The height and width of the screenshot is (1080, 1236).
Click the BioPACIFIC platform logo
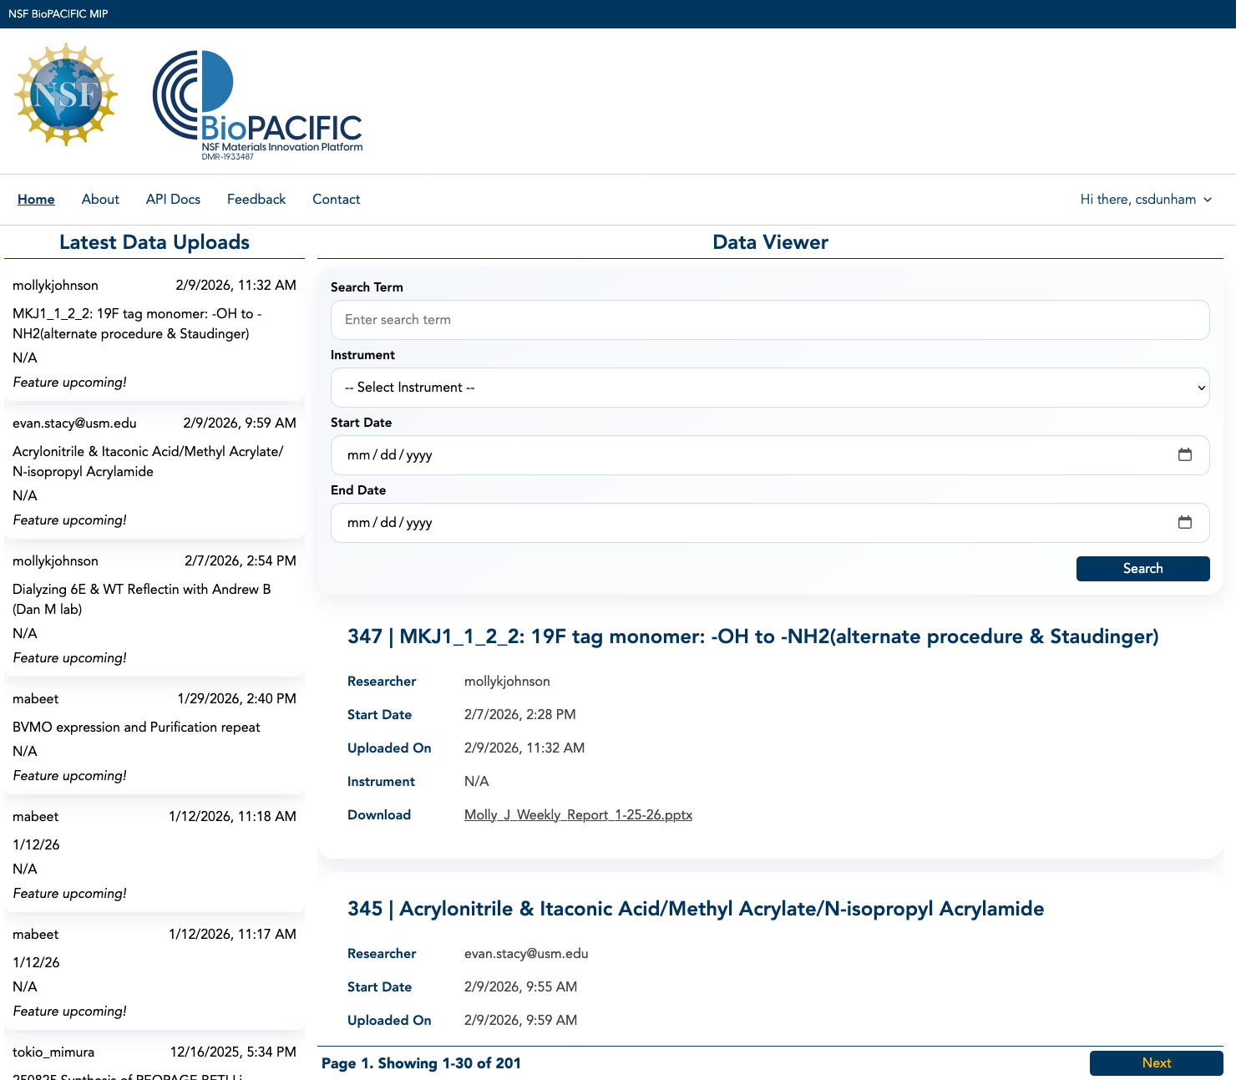tap(257, 105)
